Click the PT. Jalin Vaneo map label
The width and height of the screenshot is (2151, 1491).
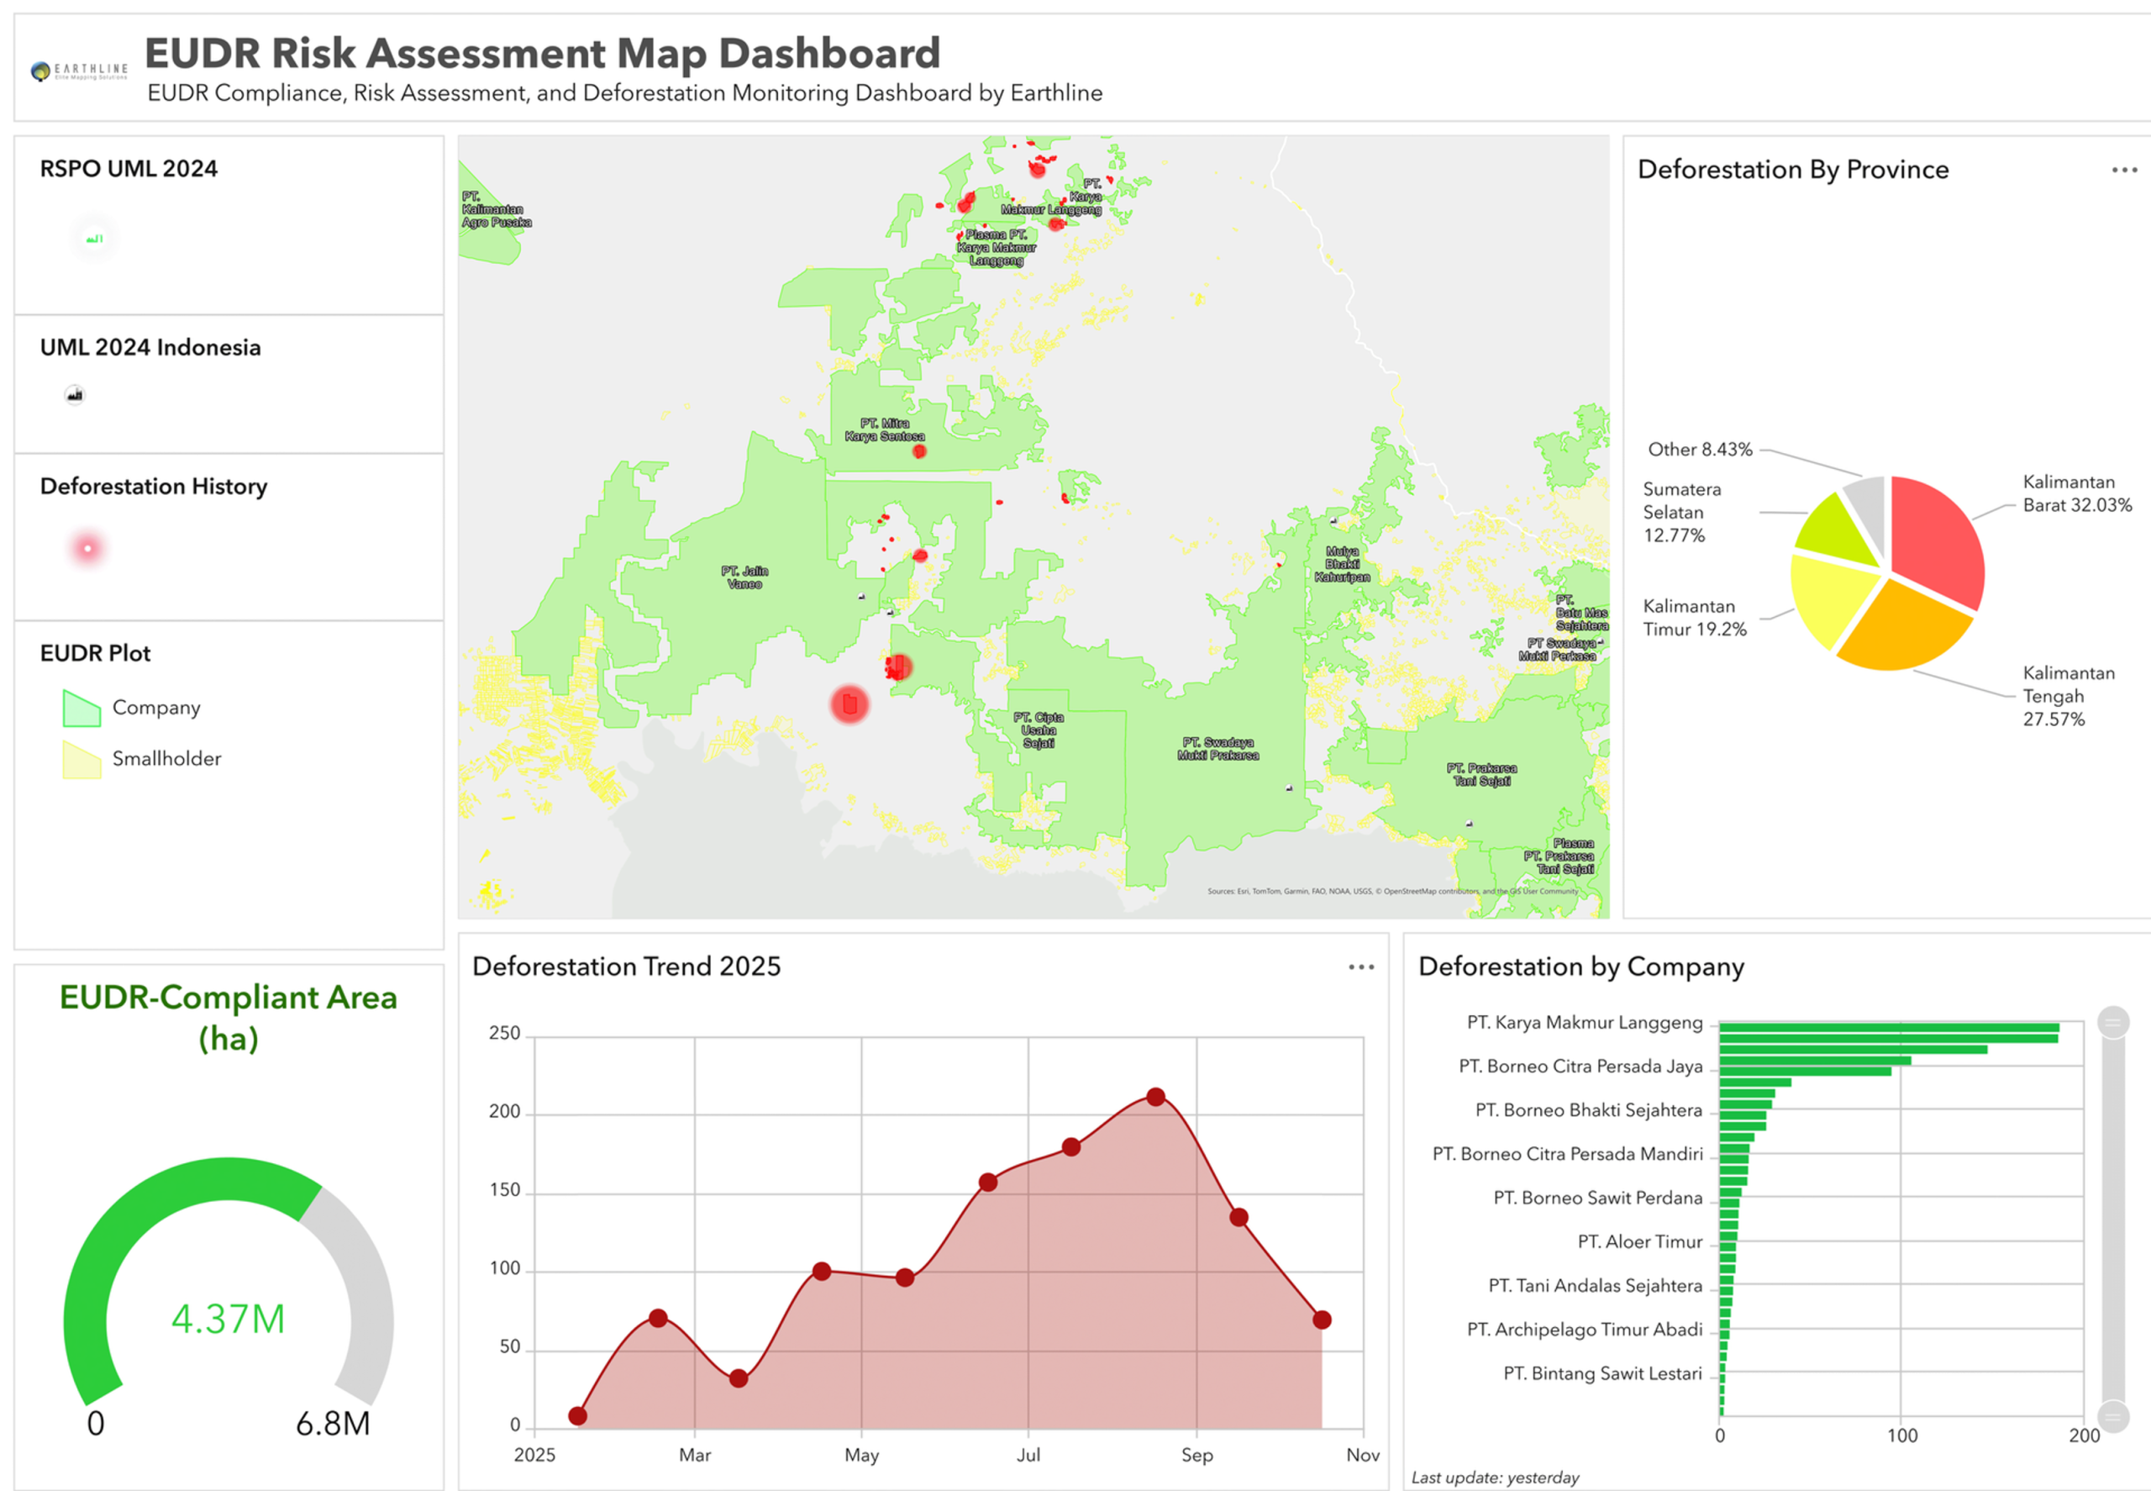point(744,577)
